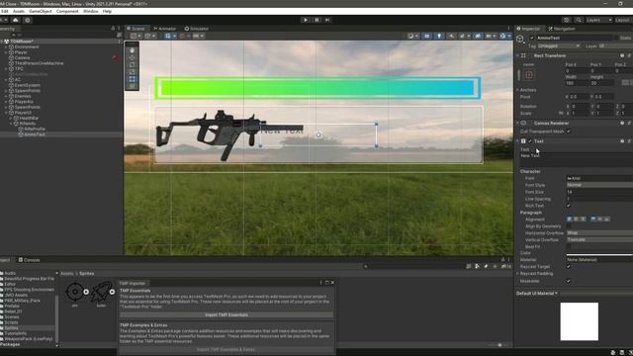The image size is (633, 356).
Task: Toggle Cull Transparent Mesh checkbox
Action: (x=569, y=132)
